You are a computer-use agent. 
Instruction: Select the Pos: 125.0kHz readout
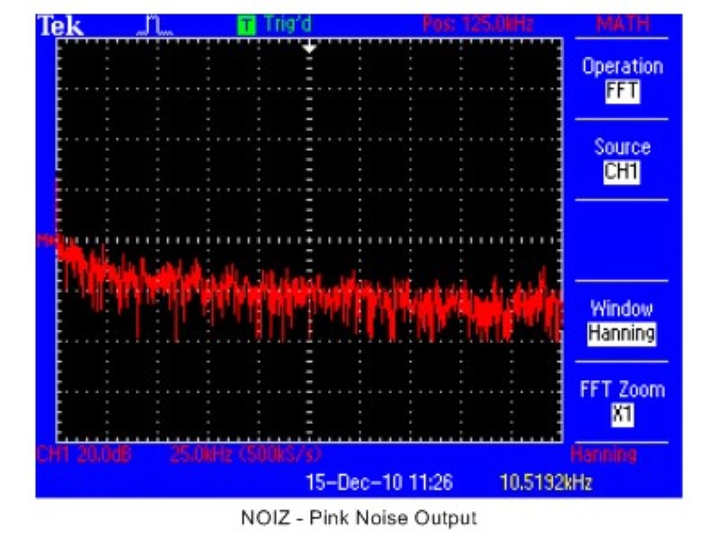(x=478, y=25)
